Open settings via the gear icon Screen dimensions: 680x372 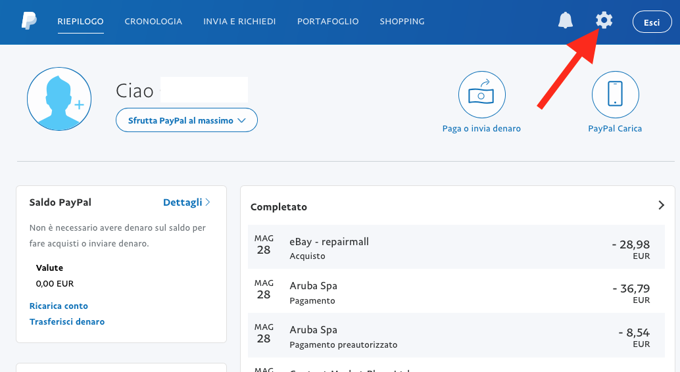click(604, 20)
